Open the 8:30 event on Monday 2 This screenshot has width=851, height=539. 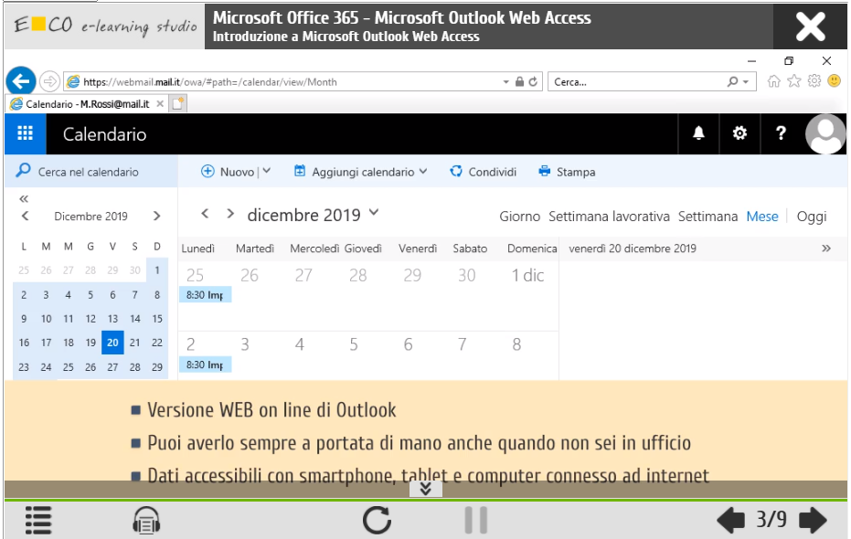(x=205, y=365)
